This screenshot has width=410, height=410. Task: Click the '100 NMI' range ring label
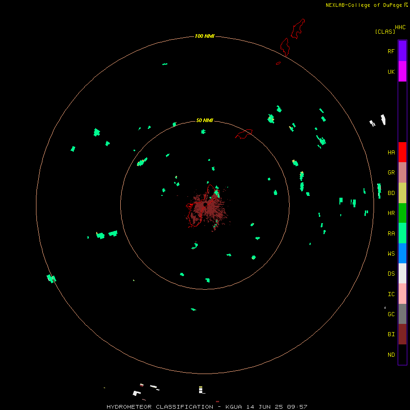tap(205, 36)
